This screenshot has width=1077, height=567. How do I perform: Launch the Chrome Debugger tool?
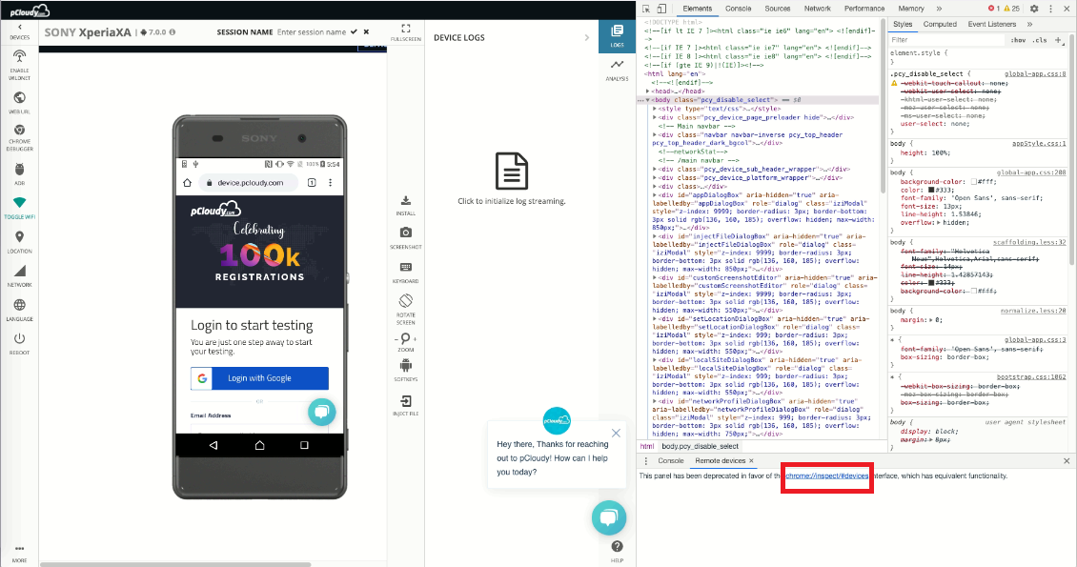click(x=19, y=137)
